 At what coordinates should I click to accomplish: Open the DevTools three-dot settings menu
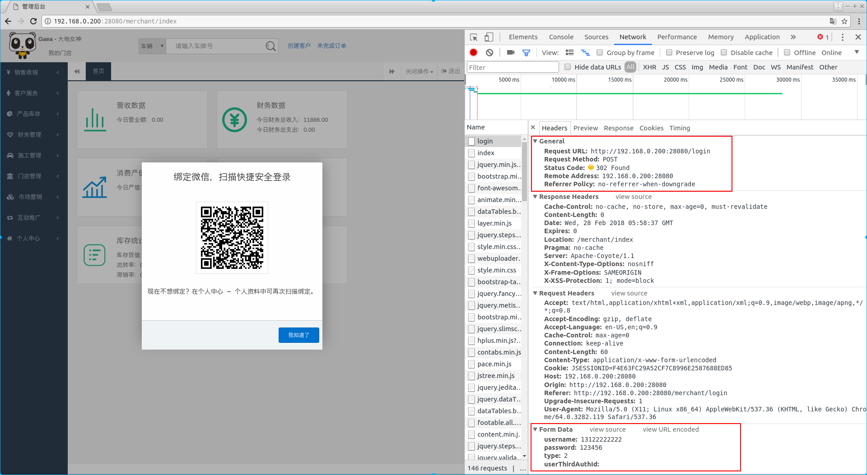click(842, 37)
